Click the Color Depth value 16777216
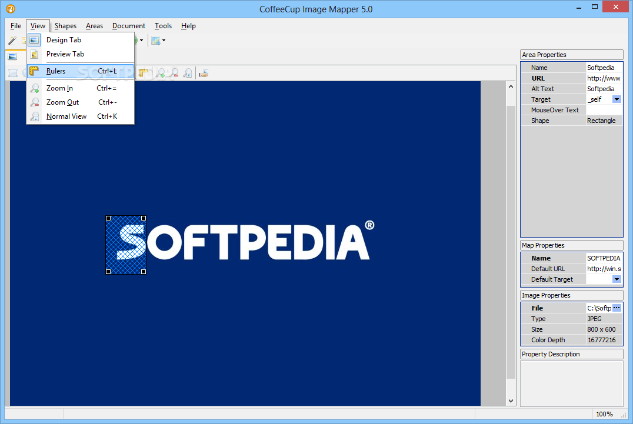Screen dimensions: 633x424 point(604,340)
